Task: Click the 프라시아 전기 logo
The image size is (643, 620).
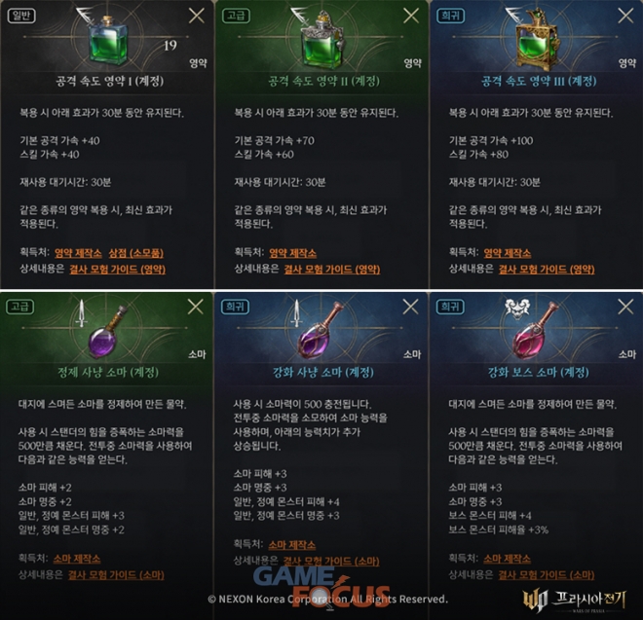Action: (574, 602)
